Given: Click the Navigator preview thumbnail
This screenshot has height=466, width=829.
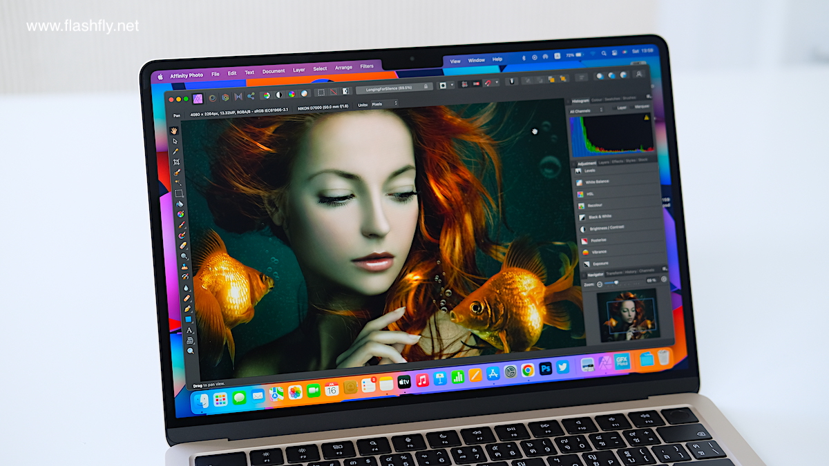Looking at the screenshot, I should [627, 315].
